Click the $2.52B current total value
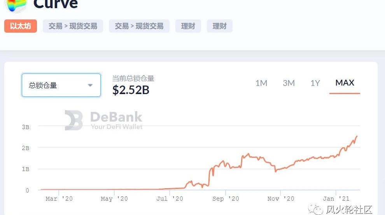 click(x=131, y=90)
